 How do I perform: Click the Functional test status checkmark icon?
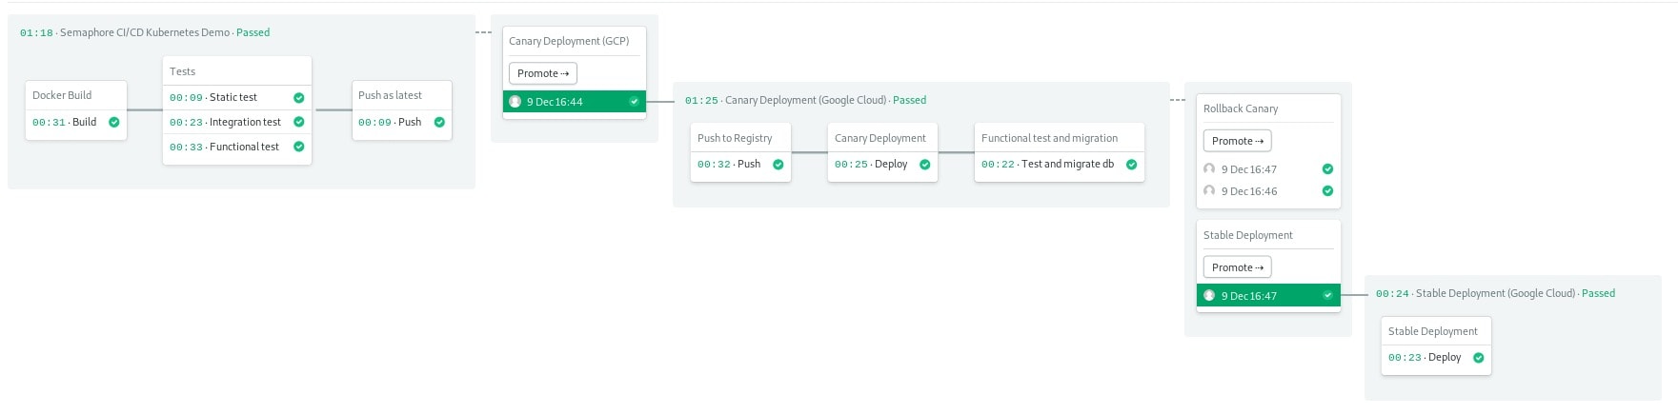point(299,148)
